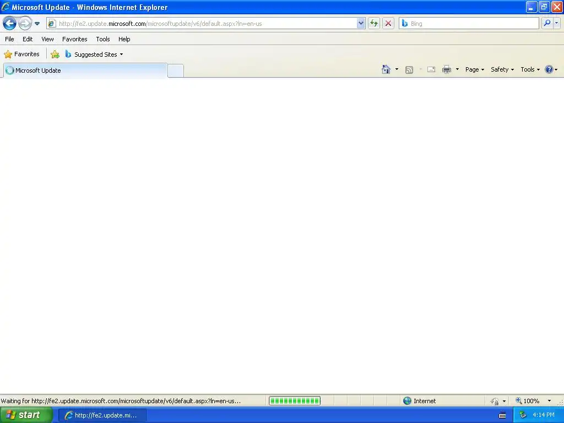Open the Help menu

(124, 39)
